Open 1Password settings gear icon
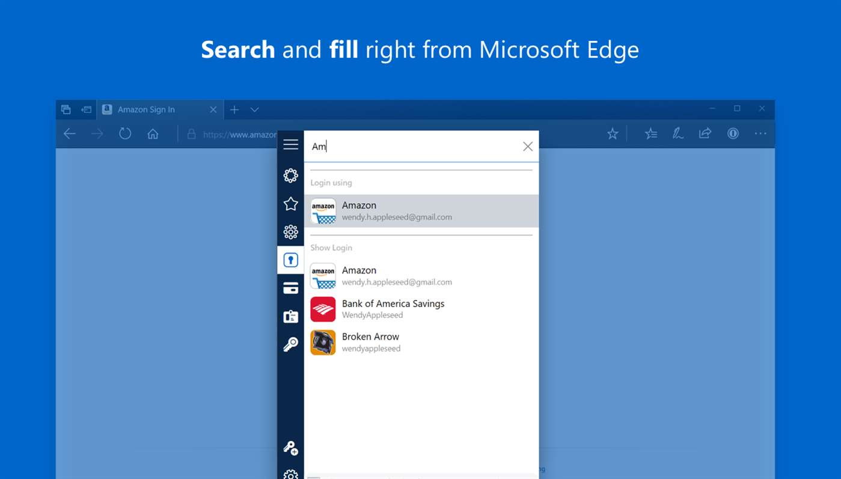 coord(291,475)
